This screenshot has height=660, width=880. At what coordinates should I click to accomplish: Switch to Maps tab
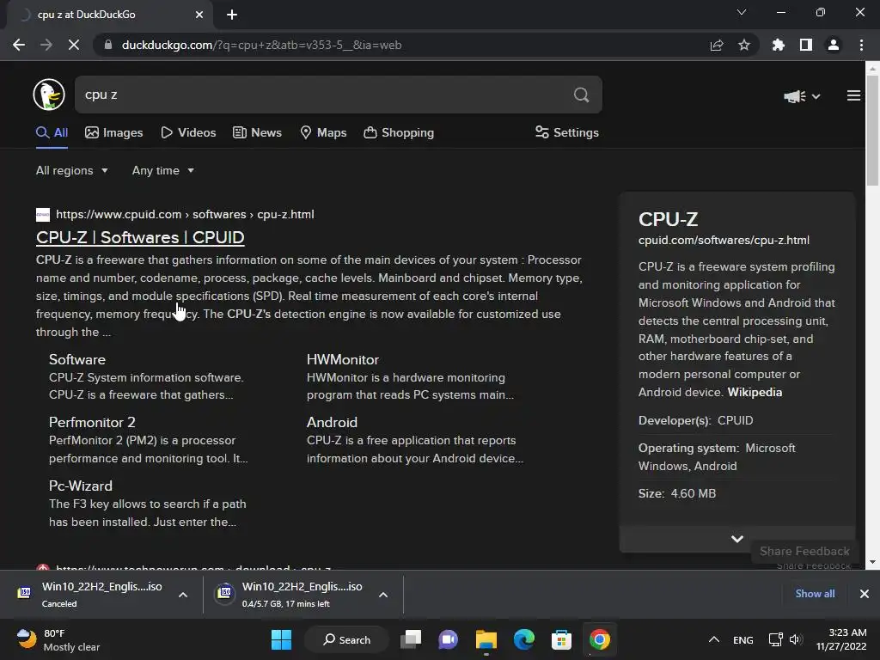click(x=323, y=132)
